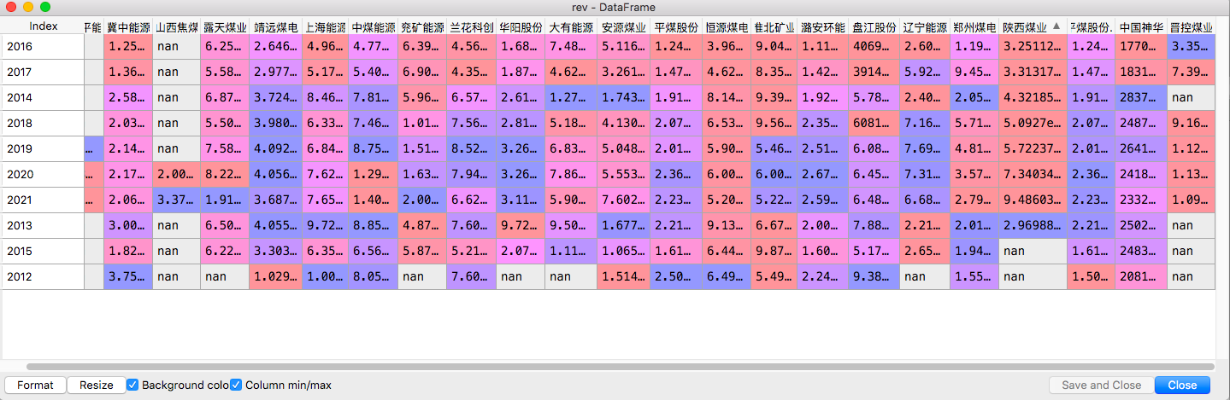This screenshot has height=400, width=1230.
Task: Click the sort arrow in 陕西煤业 header
Action: (1056, 26)
